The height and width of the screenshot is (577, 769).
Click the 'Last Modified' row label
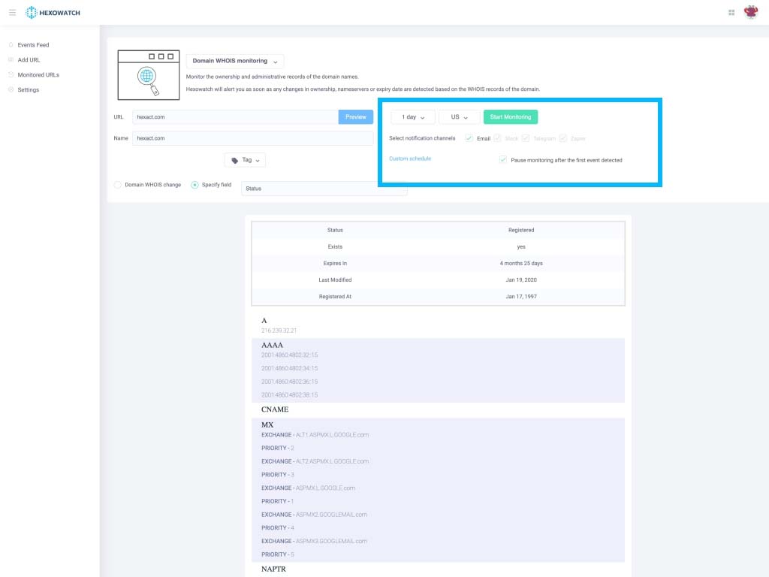pyautogui.click(x=335, y=280)
